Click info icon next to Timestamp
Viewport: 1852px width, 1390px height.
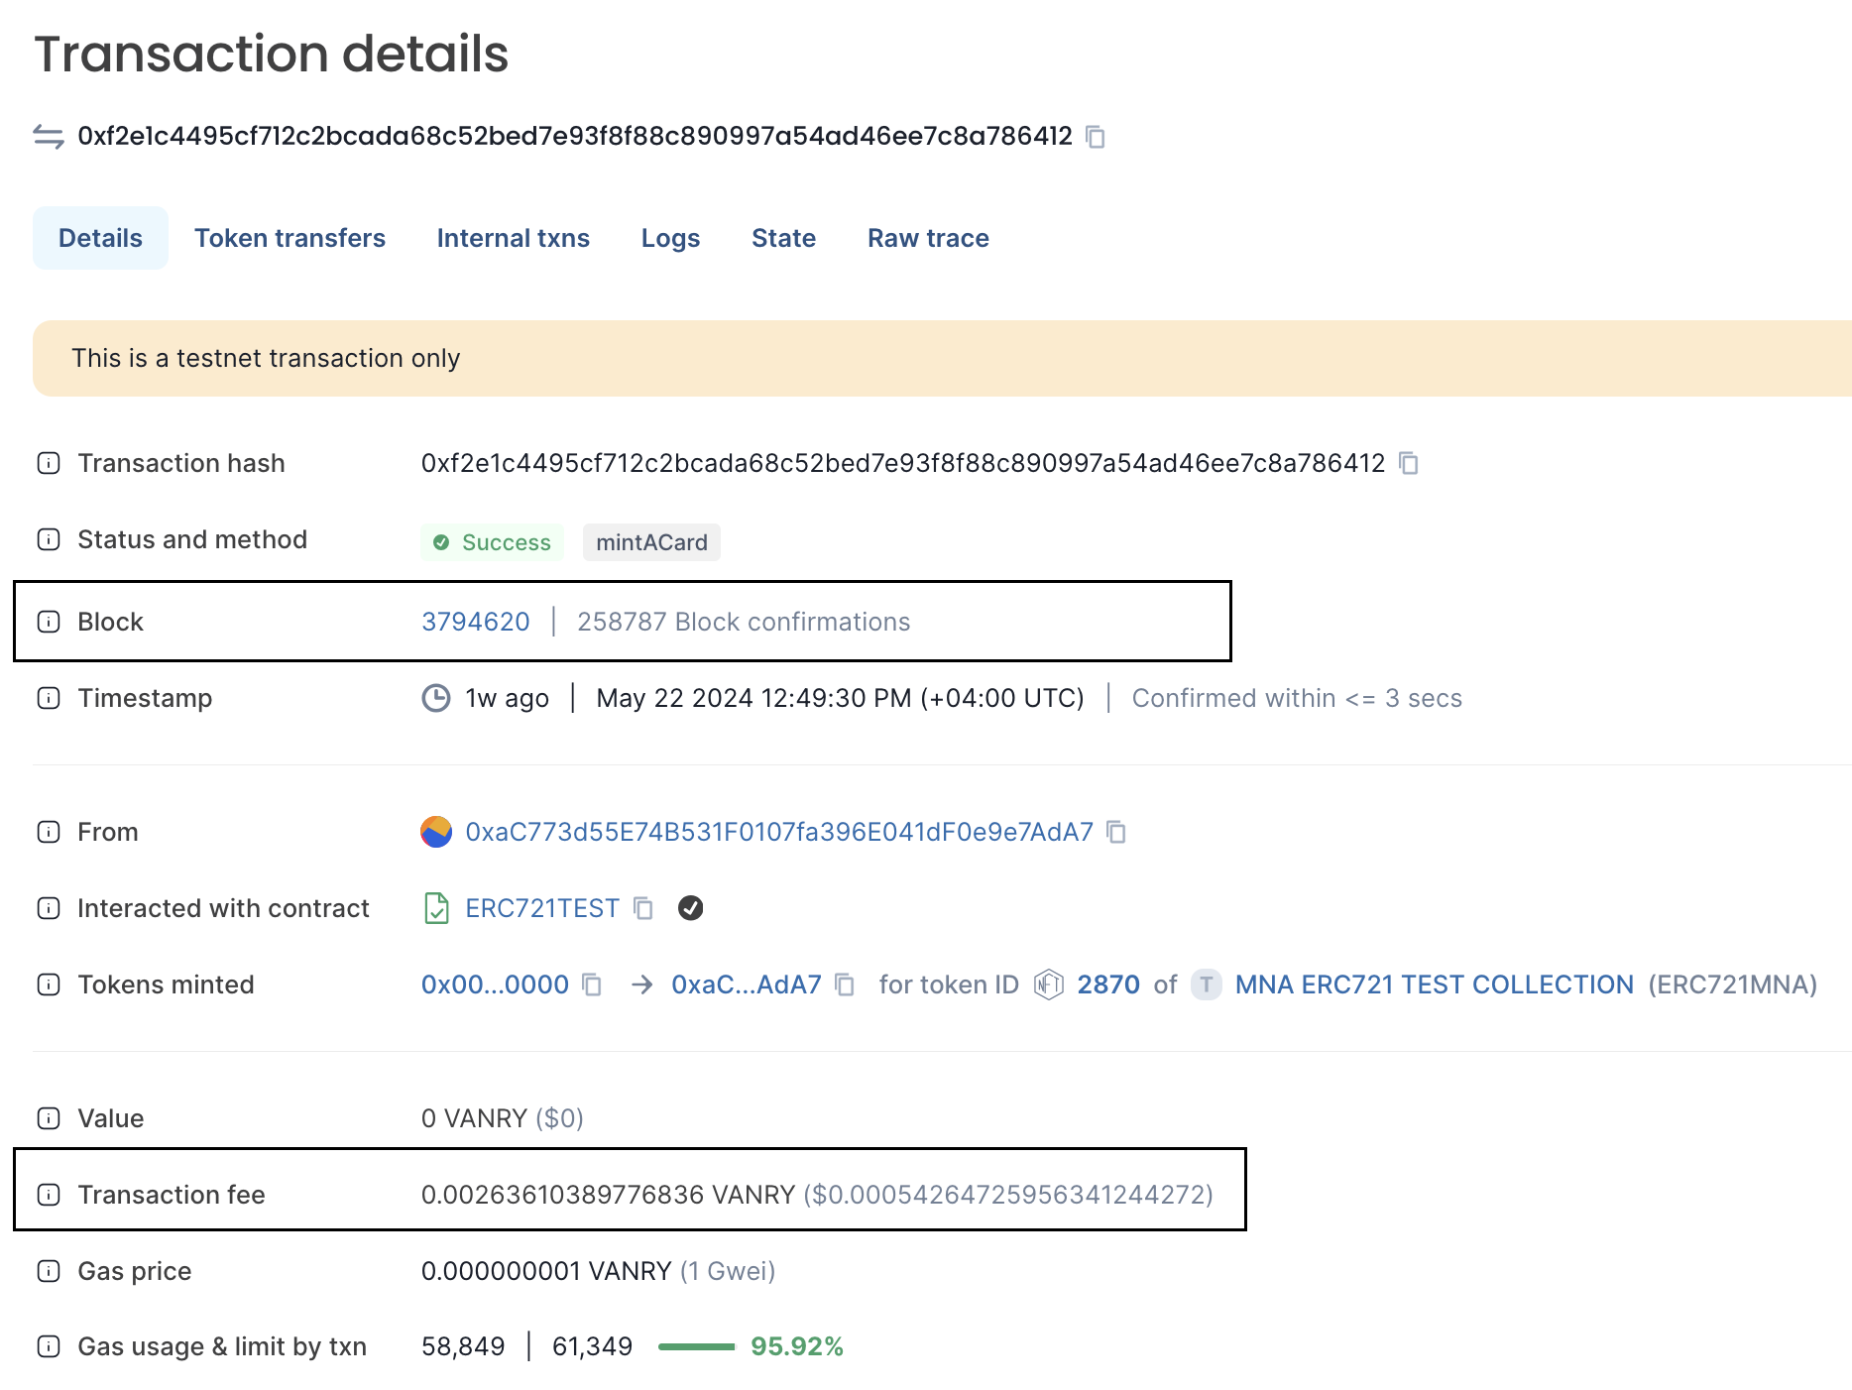[x=49, y=698]
